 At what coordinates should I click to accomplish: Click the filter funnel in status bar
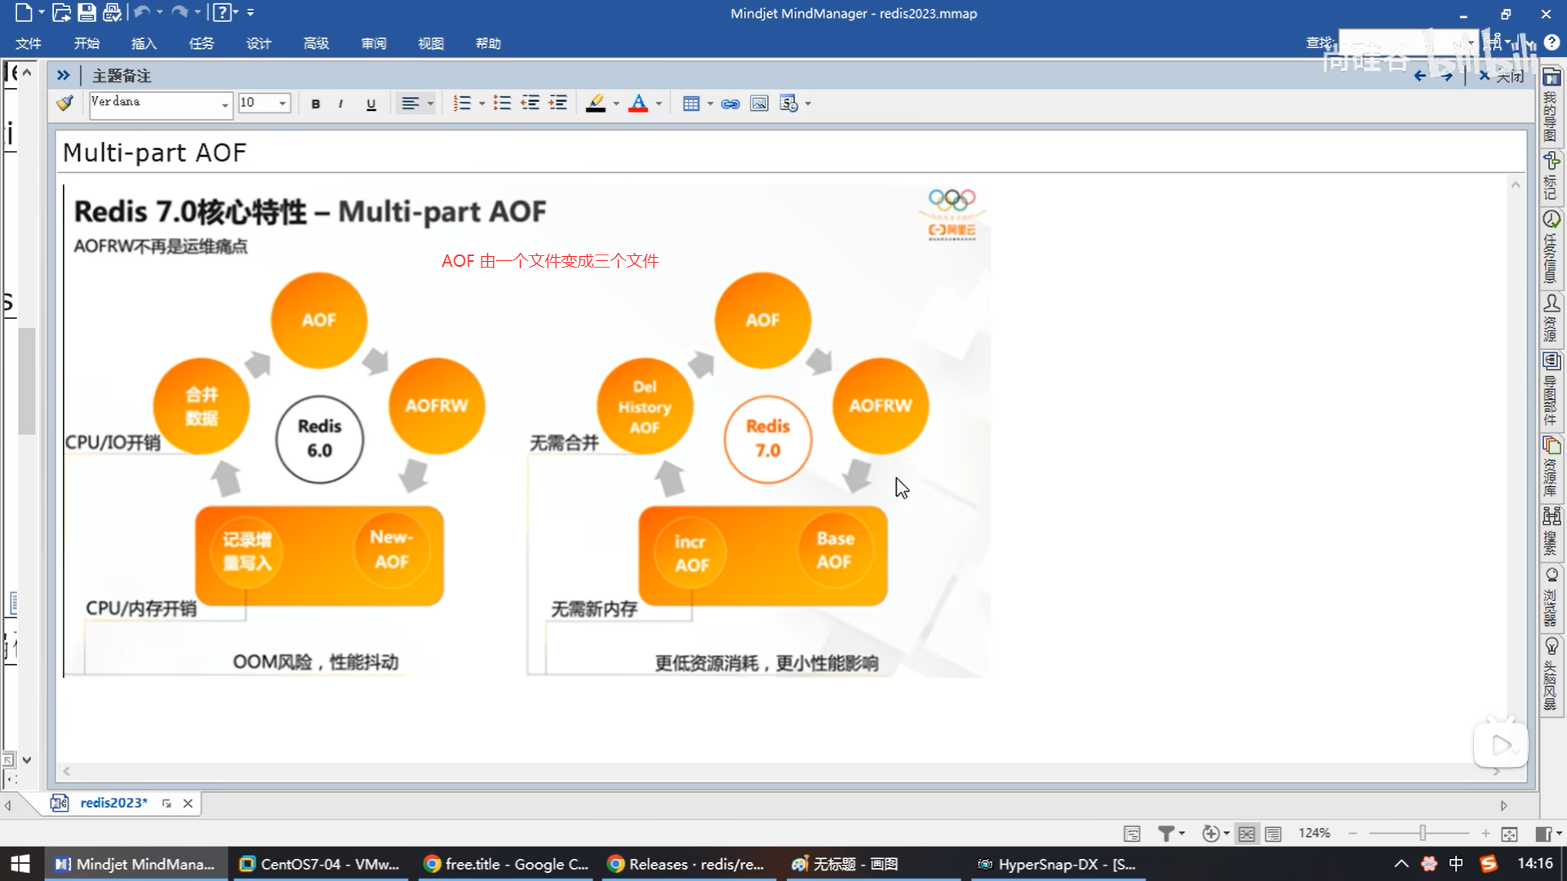[1166, 834]
